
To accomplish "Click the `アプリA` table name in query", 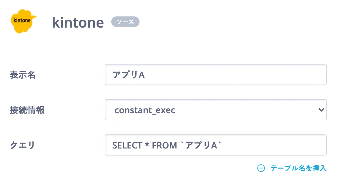I will pyautogui.click(x=202, y=145).
